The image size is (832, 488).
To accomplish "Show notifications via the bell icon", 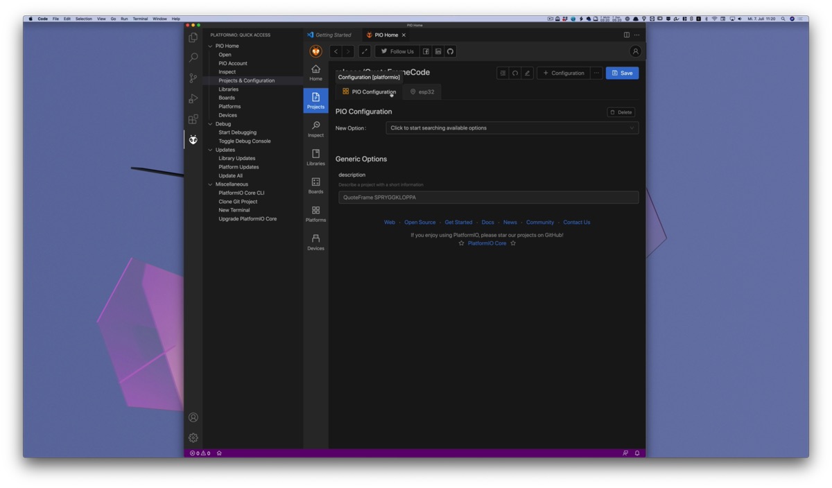I will coord(637,453).
